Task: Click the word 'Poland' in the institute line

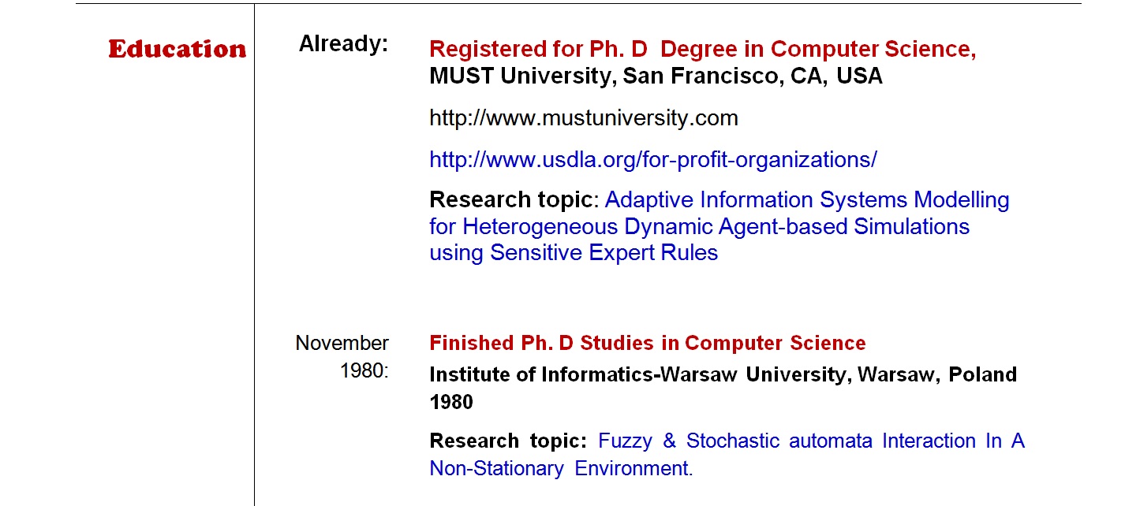Action: click(982, 374)
